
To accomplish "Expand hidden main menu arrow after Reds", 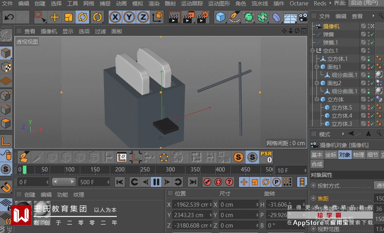I will [x=330, y=3].
